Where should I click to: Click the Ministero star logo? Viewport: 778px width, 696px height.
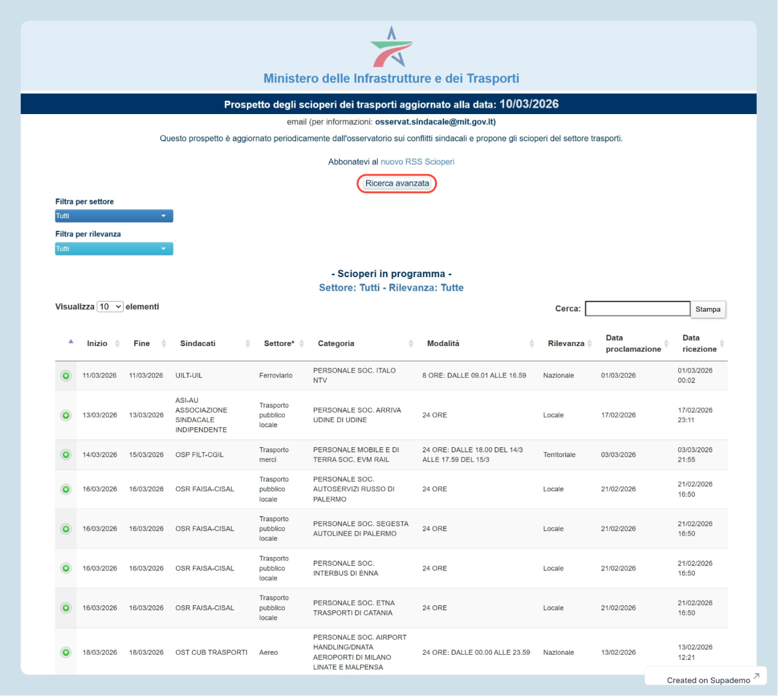(391, 46)
